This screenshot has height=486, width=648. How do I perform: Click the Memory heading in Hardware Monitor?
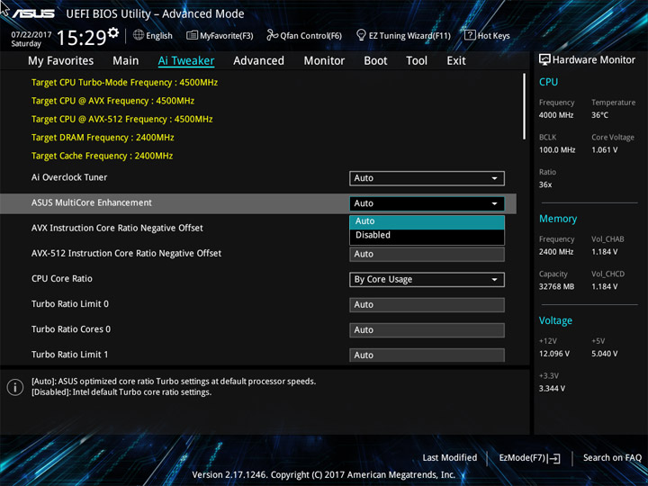[558, 219]
